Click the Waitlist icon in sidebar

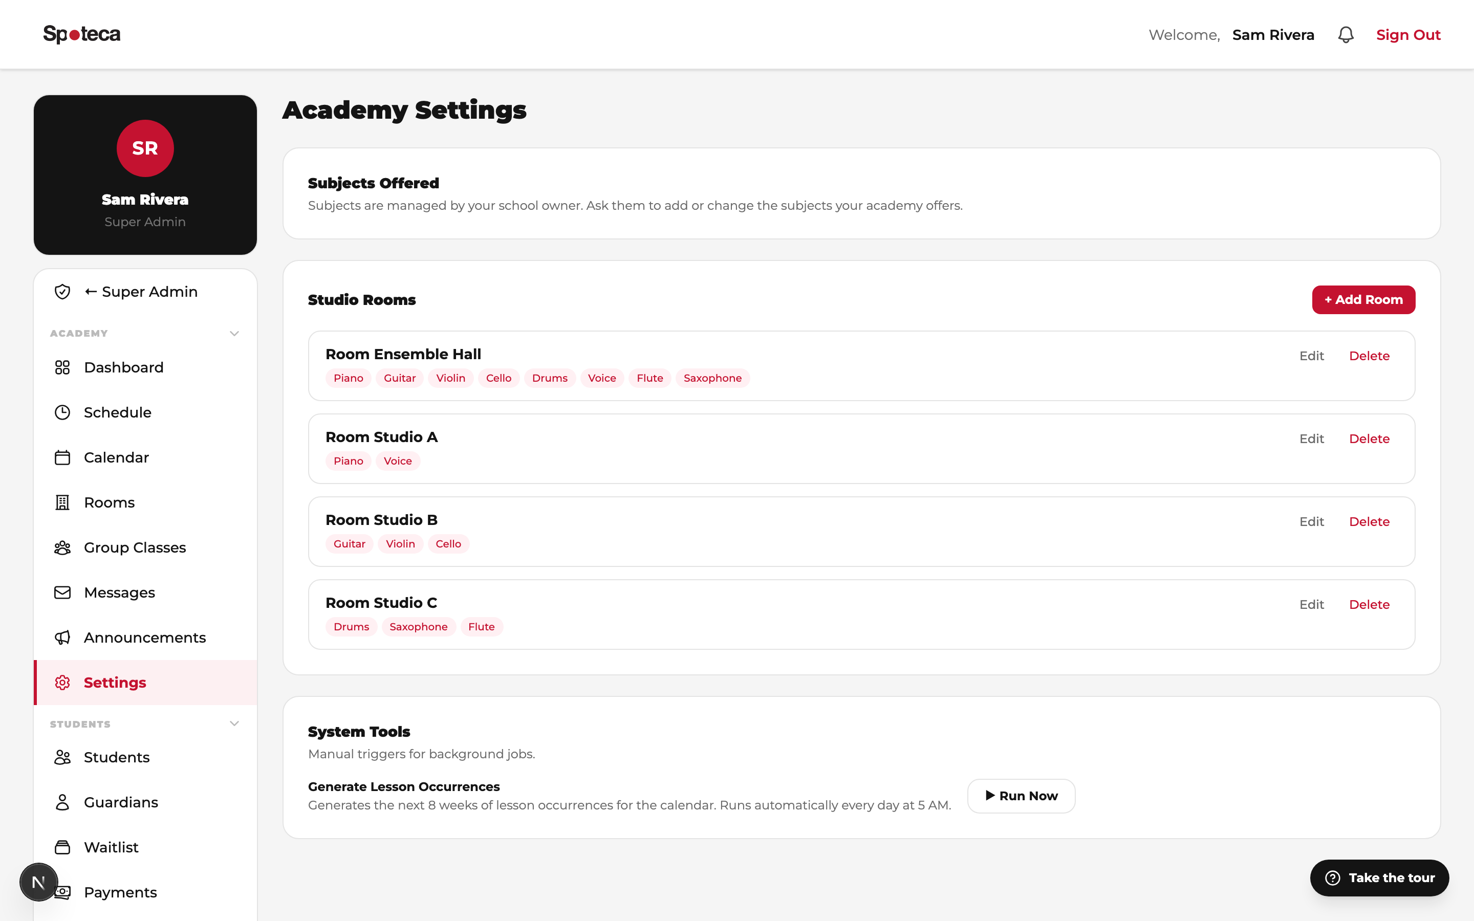click(x=62, y=847)
